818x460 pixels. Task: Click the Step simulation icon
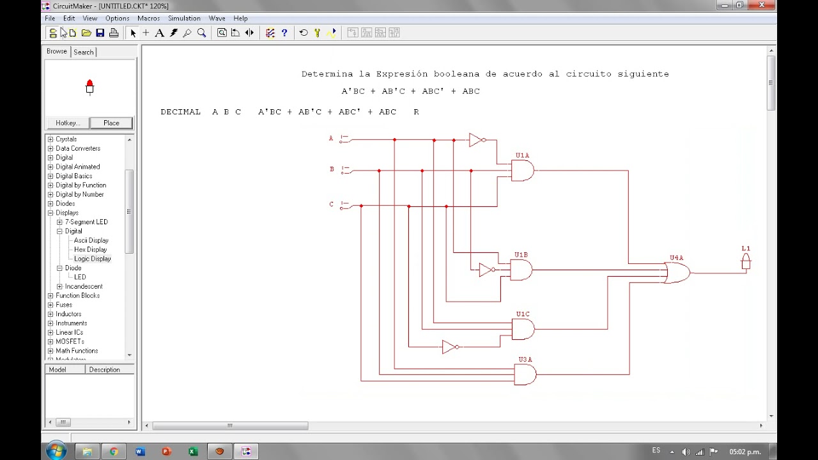click(x=318, y=33)
